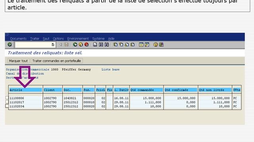Click the Fix column header

click(x=110, y=90)
